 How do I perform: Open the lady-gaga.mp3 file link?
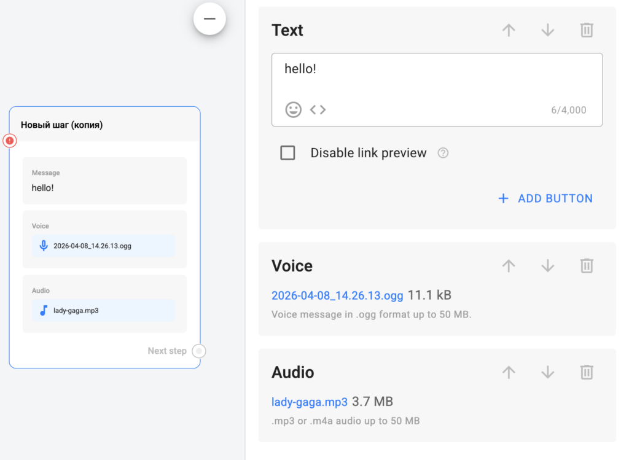pyautogui.click(x=310, y=402)
